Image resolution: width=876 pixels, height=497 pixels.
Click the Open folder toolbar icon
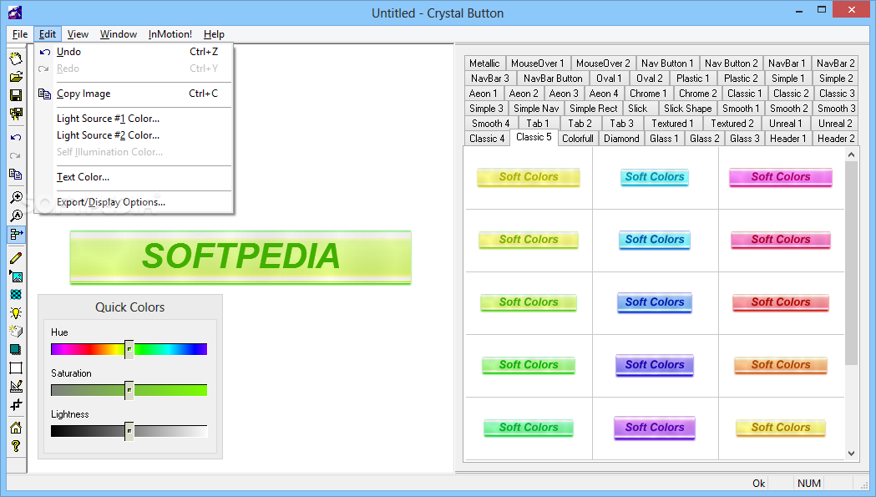(16, 77)
